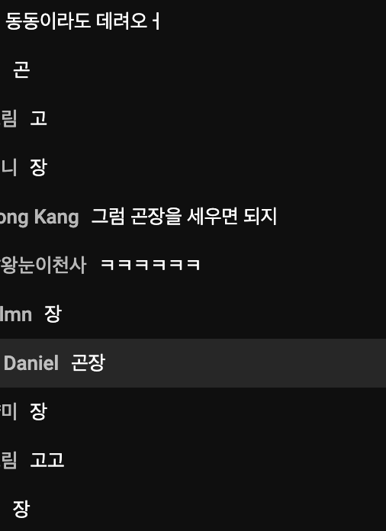386x531 pixels.
Task: Open the 림 username beside the single "고"
Action: click(x=8, y=118)
